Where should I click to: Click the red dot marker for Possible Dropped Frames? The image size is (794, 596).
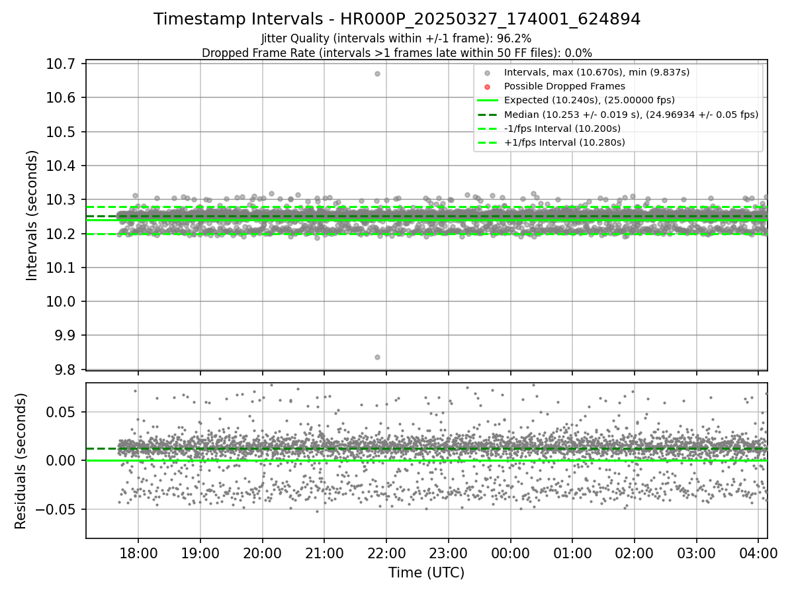click(487, 87)
